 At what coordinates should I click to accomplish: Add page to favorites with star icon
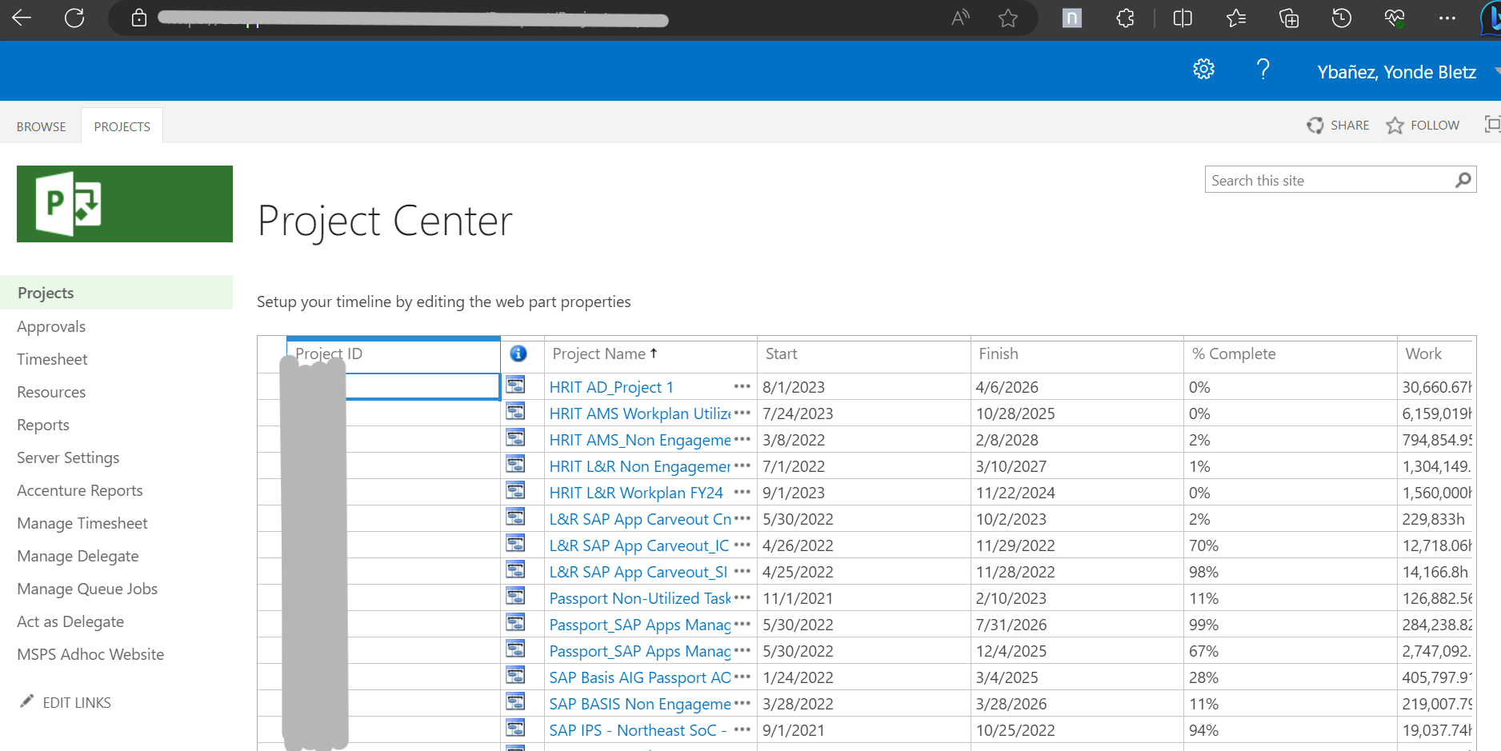(1008, 18)
